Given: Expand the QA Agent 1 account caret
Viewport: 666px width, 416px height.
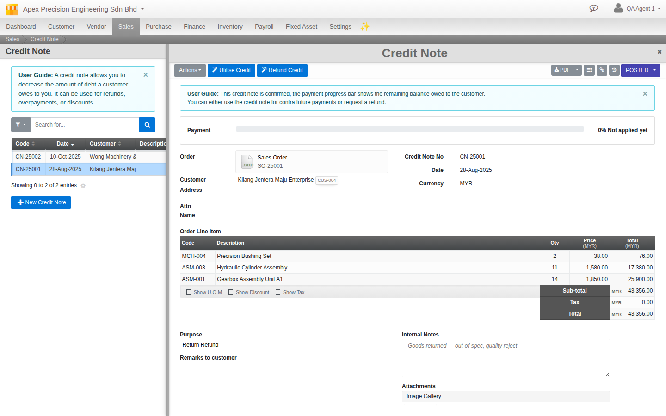Looking at the screenshot, I should 659,9.
